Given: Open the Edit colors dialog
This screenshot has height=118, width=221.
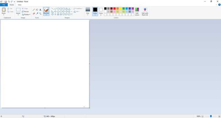Looking at the screenshot, I should [x=137, y=11].
